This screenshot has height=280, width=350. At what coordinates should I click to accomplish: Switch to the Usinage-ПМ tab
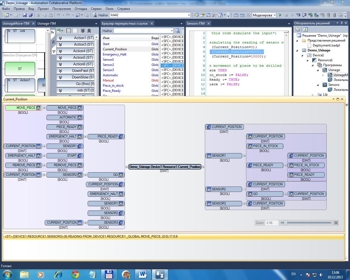(x=46, y=24)
